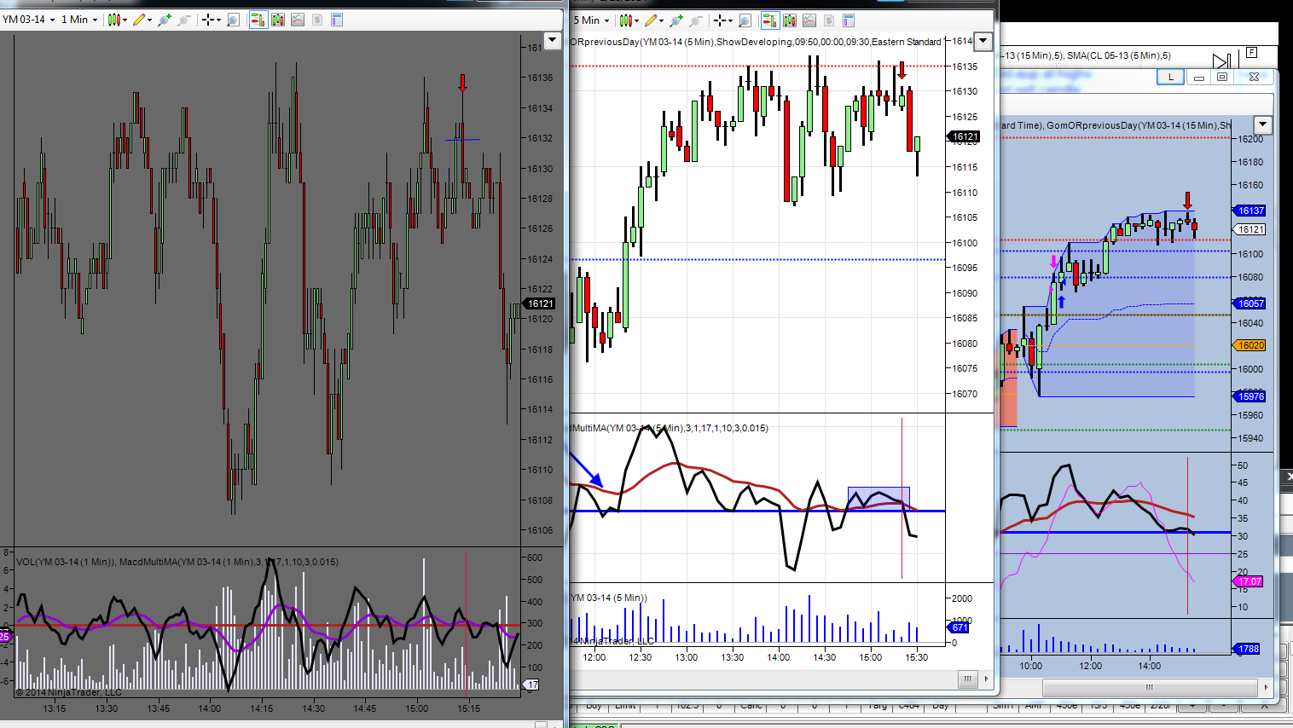Select the blue diagonal arrow in 5 Min MACD panel
1293x728 pixels.
(586, 469)
